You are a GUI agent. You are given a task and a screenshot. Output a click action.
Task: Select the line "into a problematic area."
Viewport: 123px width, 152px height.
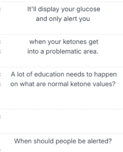click(x=63, y=52)
